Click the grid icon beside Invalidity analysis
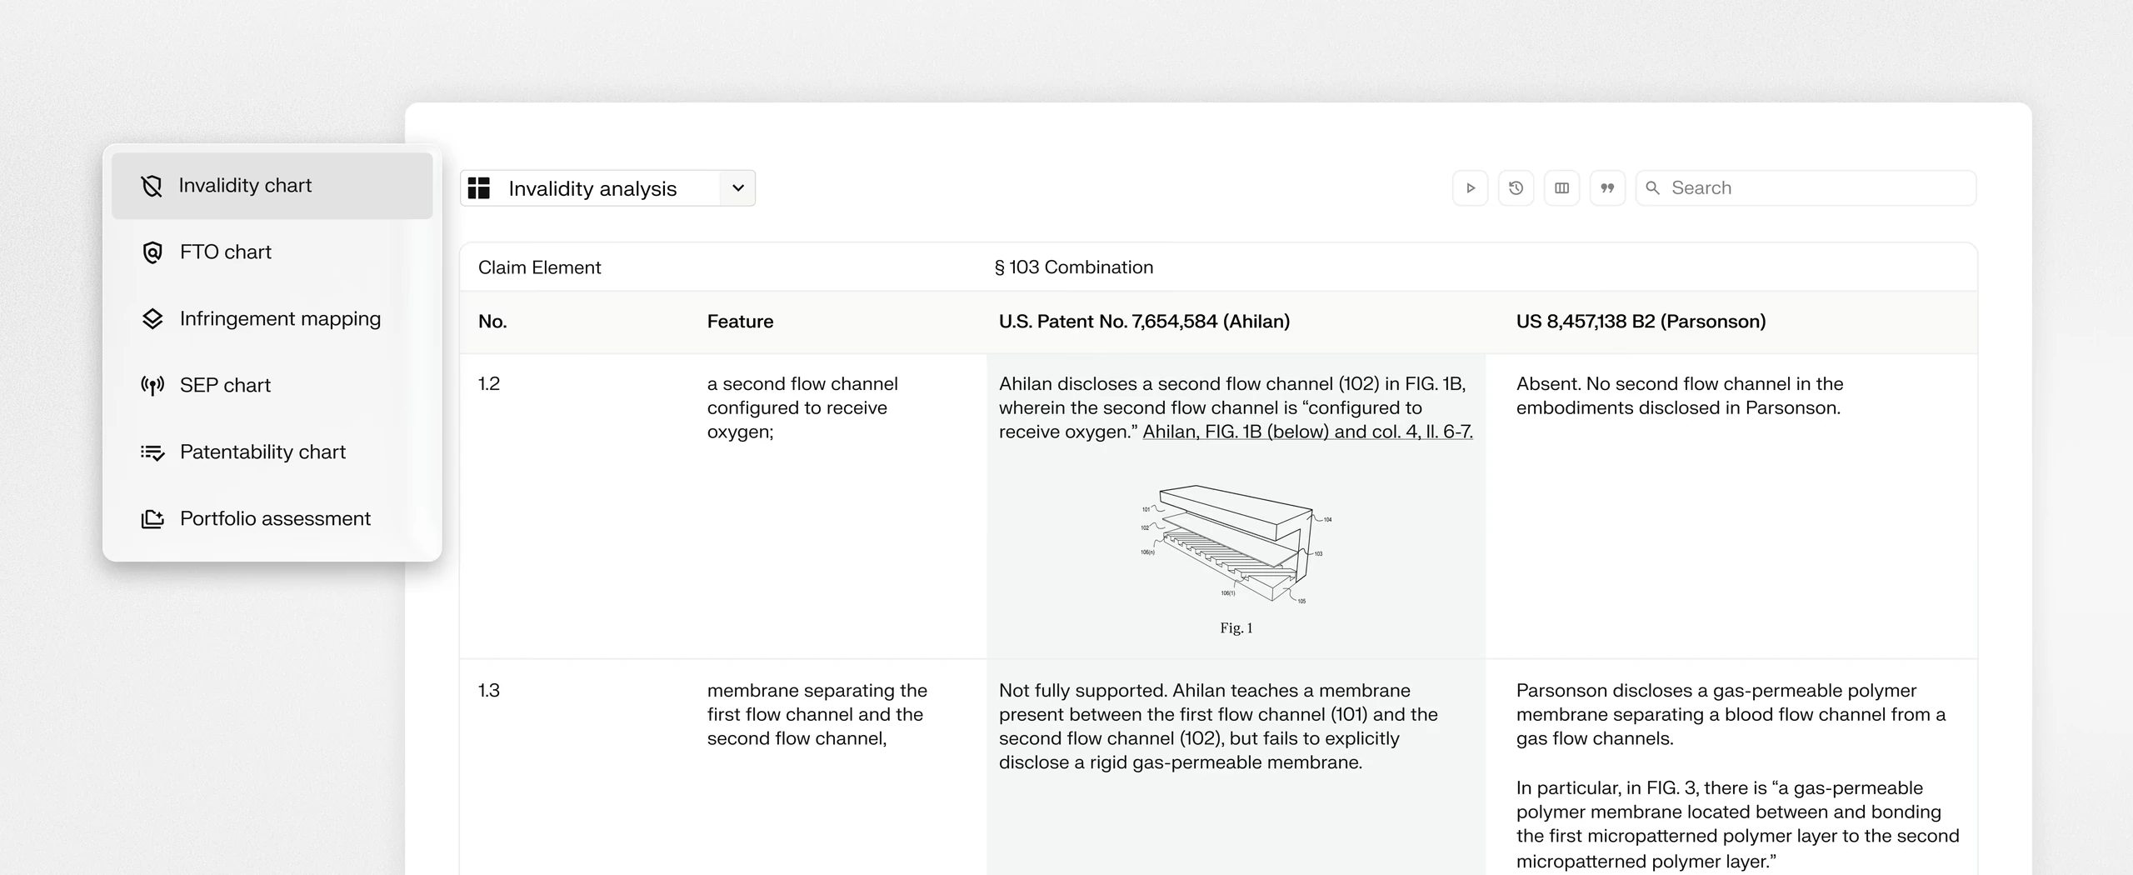This screenshot has height=875, width=2133. (x=479, y=188)
